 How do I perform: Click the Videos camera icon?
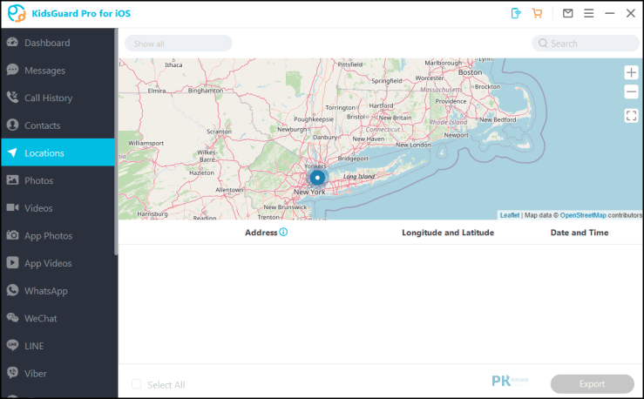(12, 207)
